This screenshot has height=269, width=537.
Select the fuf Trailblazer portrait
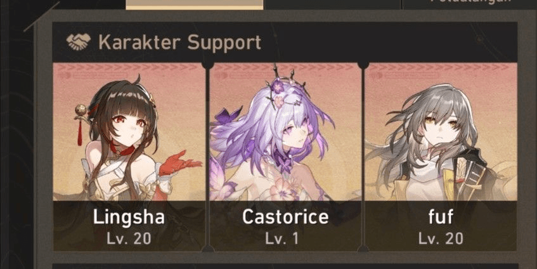[441, 132]
